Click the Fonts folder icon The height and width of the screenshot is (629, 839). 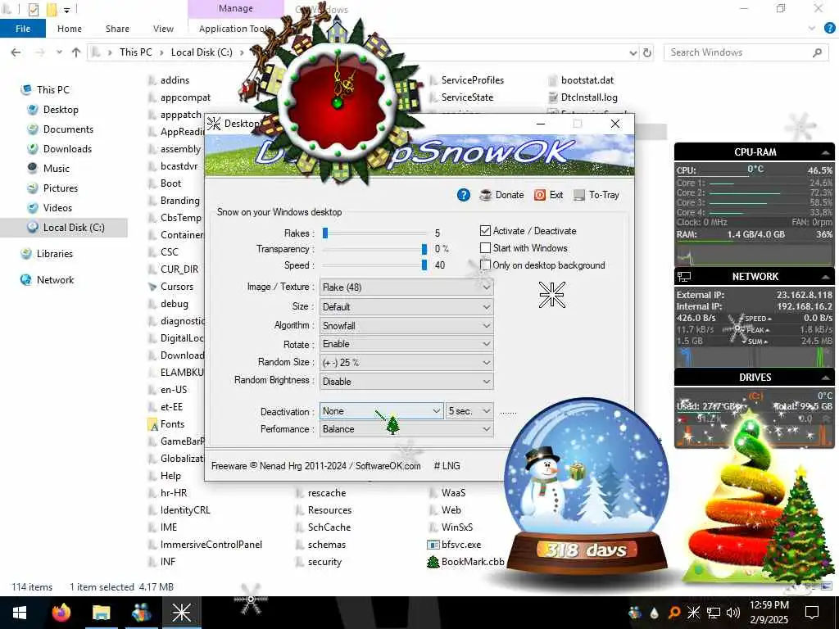tap(152, 425)
